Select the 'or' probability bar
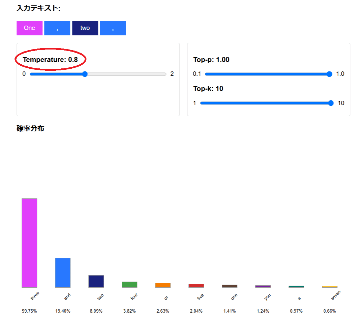364x320 pixels. click(163, 285)
